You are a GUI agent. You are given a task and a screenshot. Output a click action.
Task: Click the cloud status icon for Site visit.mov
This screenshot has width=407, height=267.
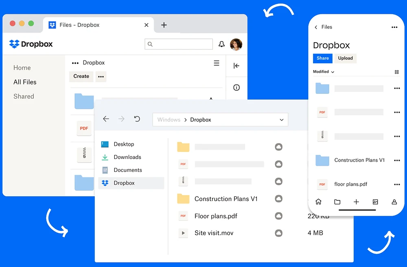[x=278, y=233]
